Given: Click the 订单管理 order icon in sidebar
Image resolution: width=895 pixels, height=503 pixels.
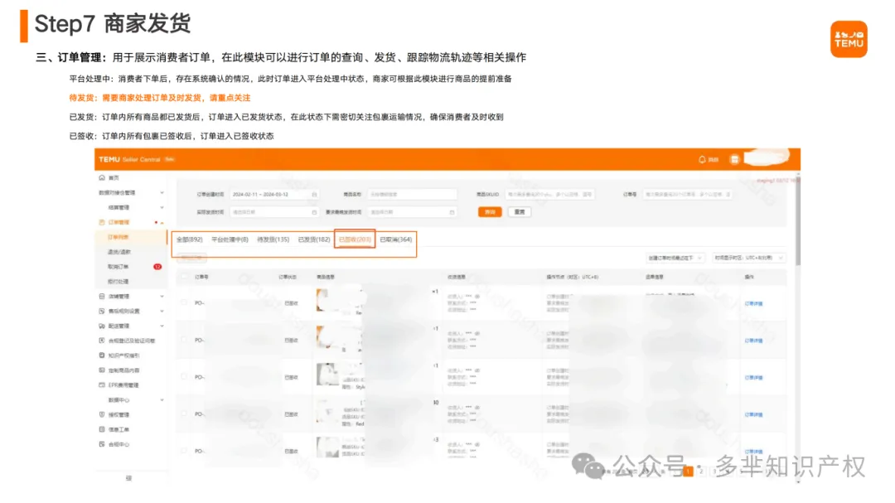Looking at the screenshot, I should tap(102, 222).
